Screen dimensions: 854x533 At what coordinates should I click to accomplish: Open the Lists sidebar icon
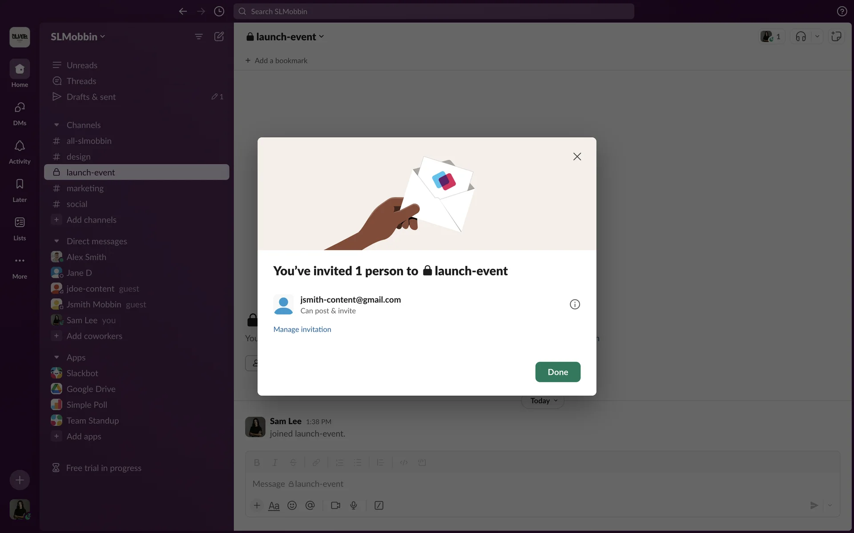[x=20, y=223]
